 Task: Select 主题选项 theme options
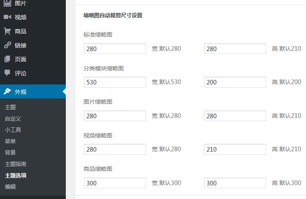pos(16,176)
